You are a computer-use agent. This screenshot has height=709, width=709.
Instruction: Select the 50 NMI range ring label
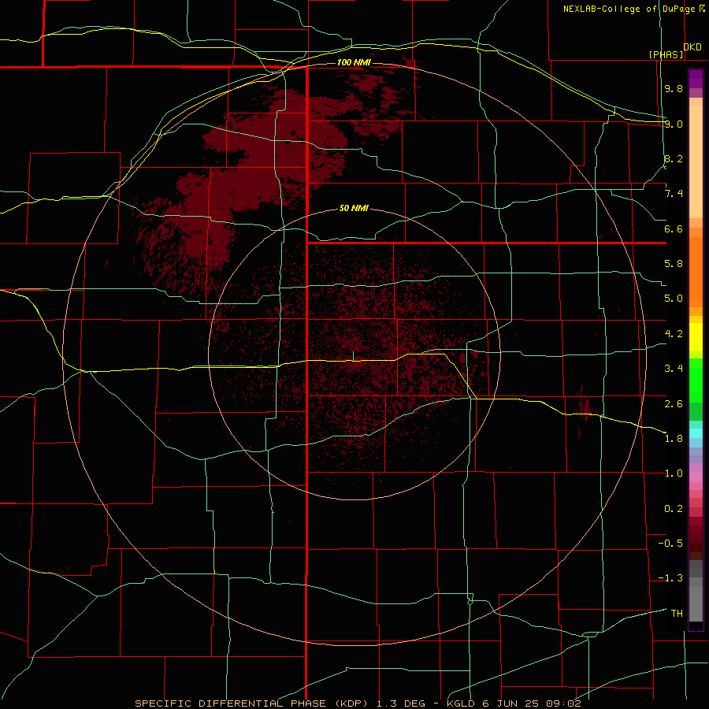(354, 208)
